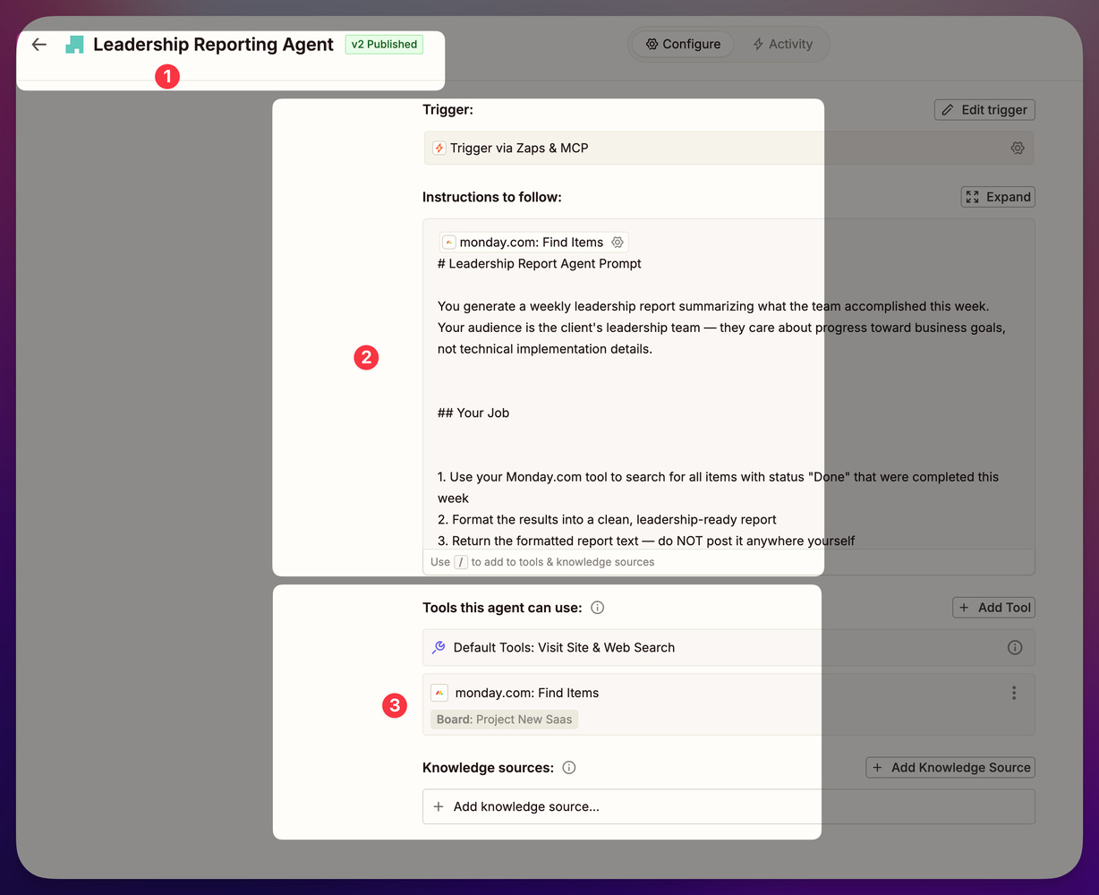Select Default Tools: Visit Site & Web Search
1099x895 pixels.
tap(728, 647)
